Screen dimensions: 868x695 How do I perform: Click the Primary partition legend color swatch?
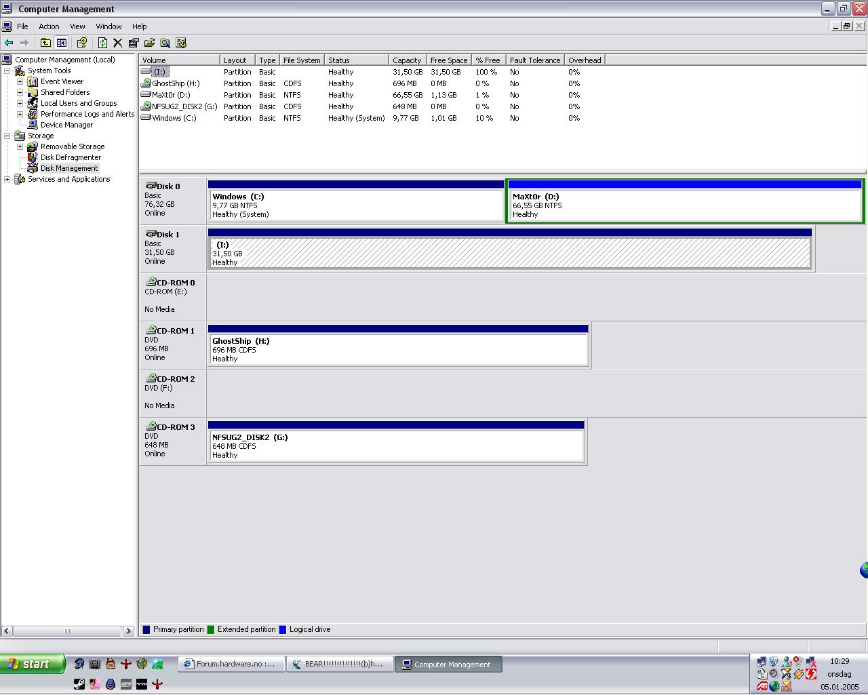[146, 630]
